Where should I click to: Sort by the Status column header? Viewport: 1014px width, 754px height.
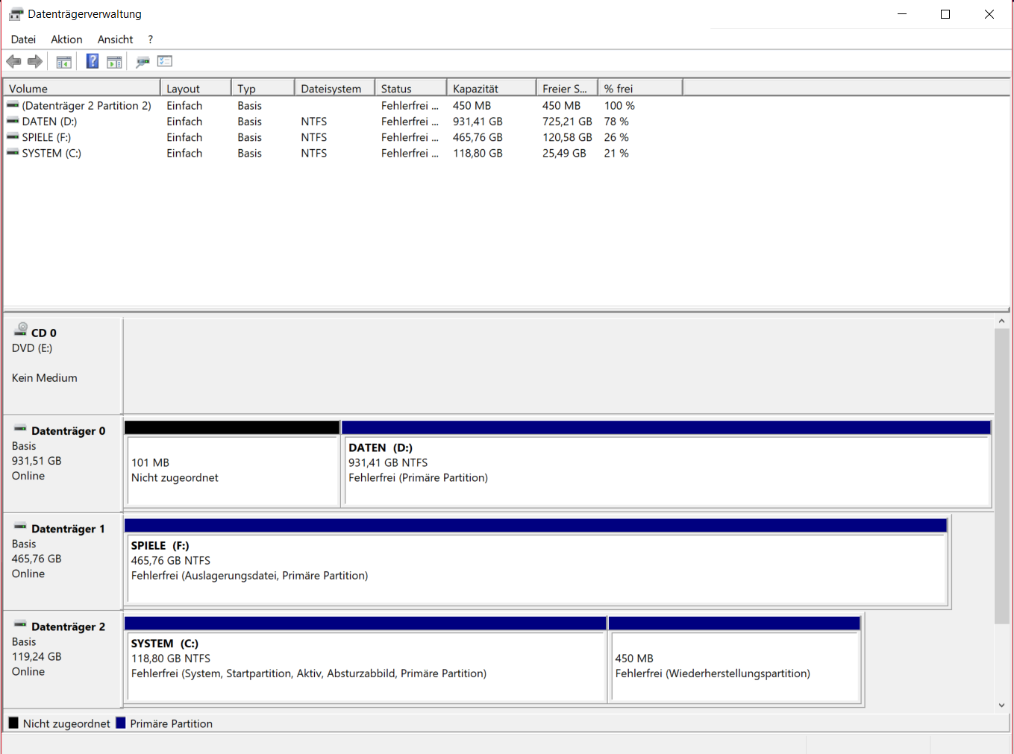tap(411, 88)
